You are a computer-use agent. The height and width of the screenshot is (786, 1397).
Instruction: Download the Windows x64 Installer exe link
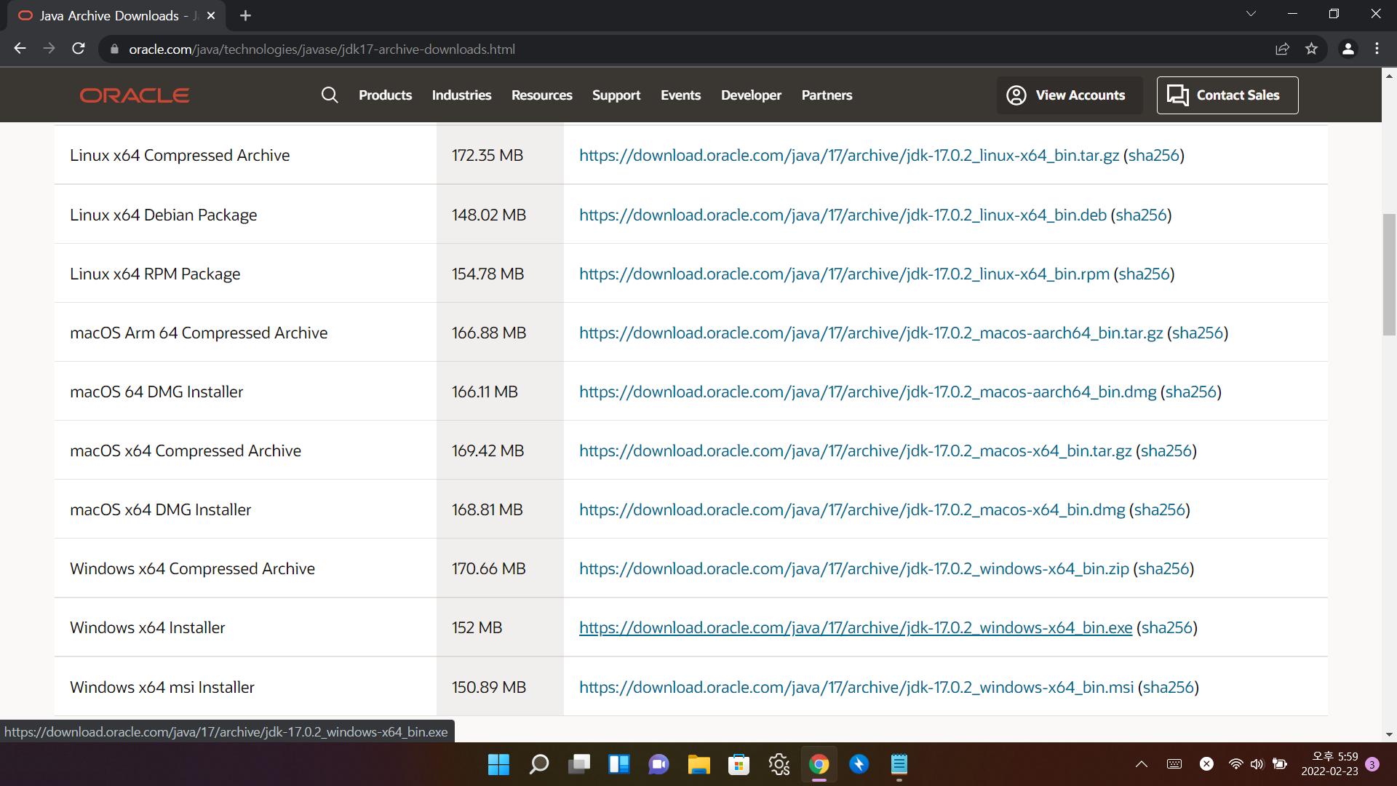pos(855,627)
